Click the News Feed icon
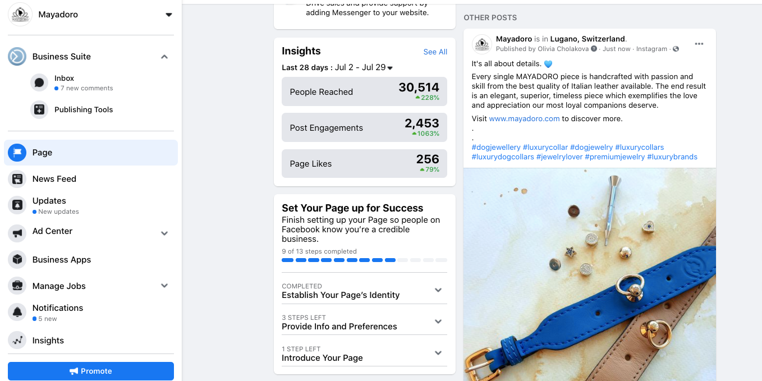 [x=17, y=179]
